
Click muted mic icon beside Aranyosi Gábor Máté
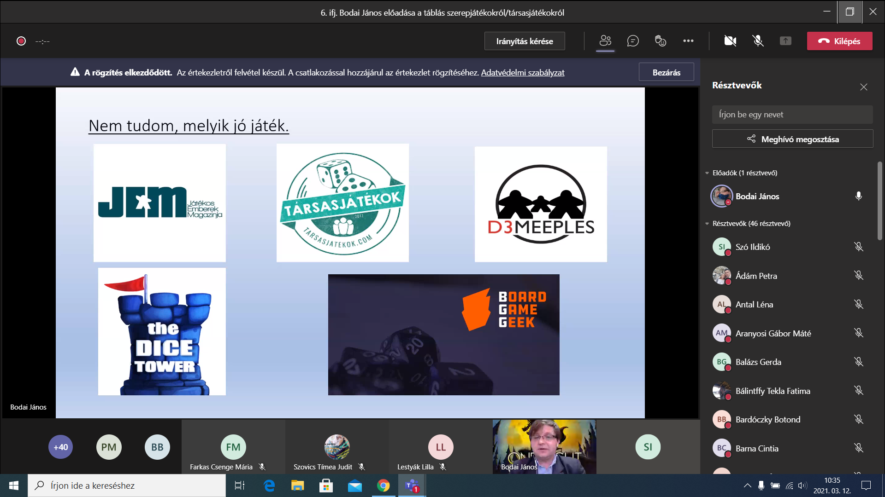[x=858, y=333]
